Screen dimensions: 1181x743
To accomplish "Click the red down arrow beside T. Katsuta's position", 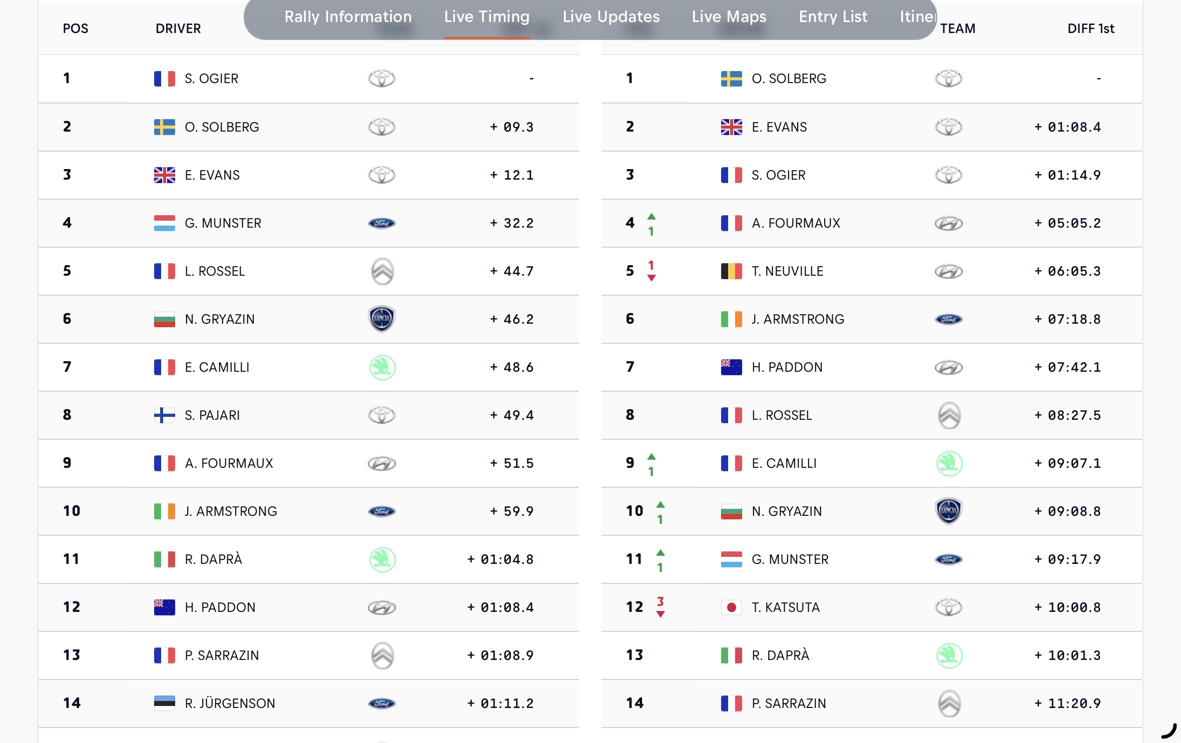I will pos(660,614).
